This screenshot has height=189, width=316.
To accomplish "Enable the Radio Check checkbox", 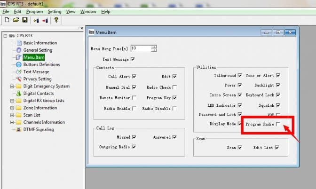I will pyautogui.click(x=174, y=87).
